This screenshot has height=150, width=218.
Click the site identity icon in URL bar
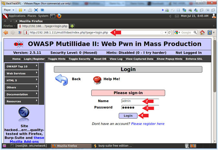26,32
